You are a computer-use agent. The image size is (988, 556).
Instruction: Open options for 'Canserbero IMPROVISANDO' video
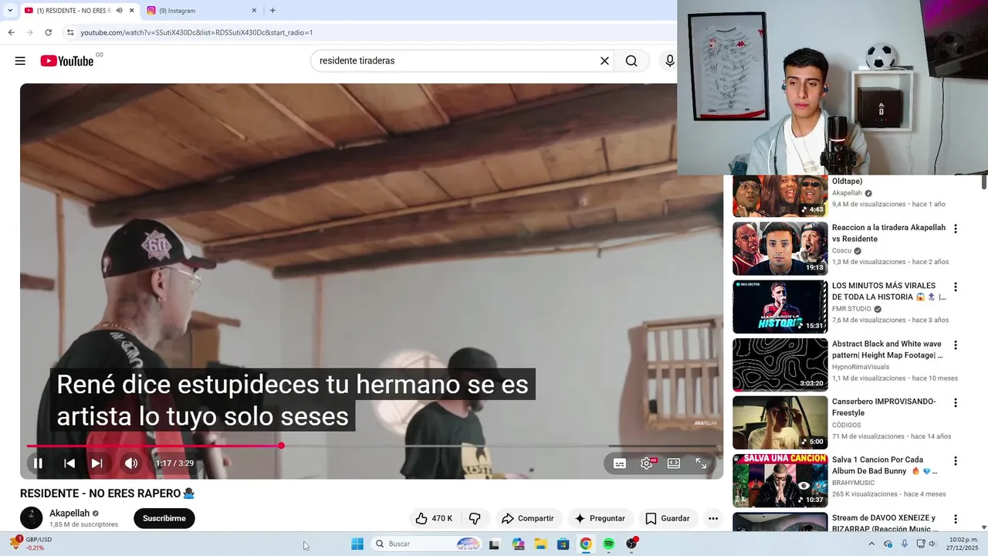[956, 402]
